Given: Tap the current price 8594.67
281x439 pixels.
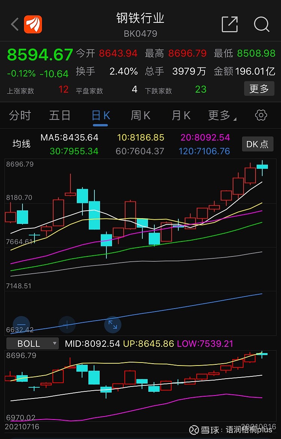Looking at the screenshot, I should (x=40, y=55).
